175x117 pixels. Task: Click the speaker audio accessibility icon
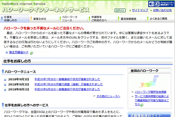pos(152,4)
